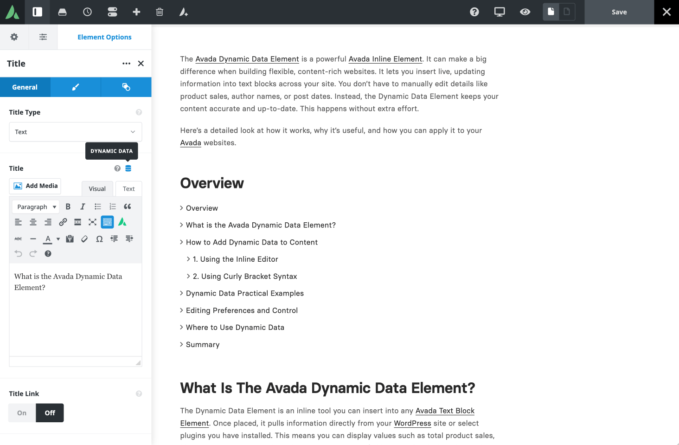This screenshot has height=445, width=679.
Task: Insert a special character with the Omega icon
Action: [x=99, y=238]
